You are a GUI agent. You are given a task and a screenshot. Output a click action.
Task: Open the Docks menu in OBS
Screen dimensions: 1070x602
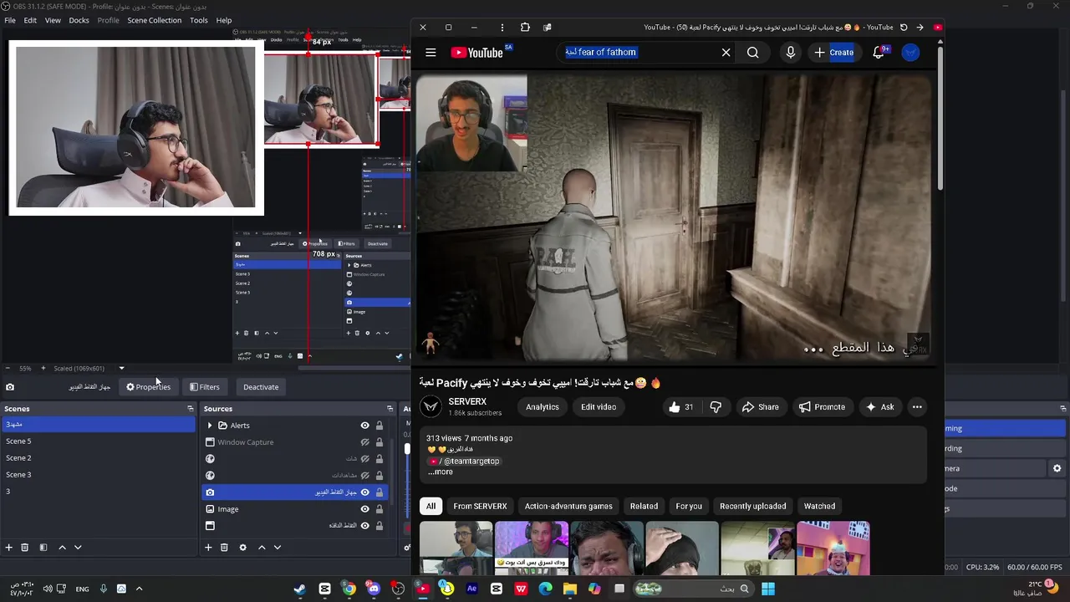point(79,20)
